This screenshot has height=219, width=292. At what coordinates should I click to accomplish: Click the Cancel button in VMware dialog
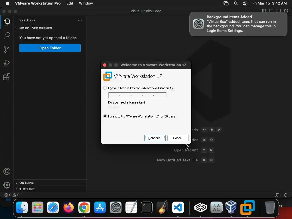click(x=178, y=138)
